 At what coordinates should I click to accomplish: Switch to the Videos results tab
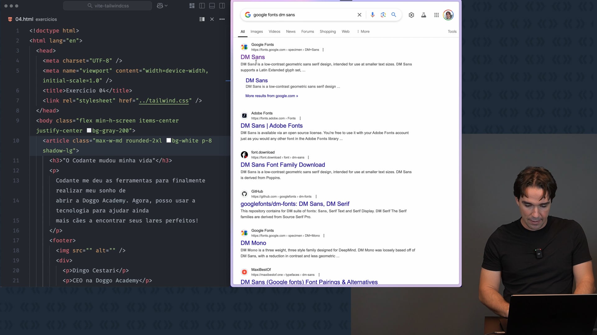pyautogui.click(x=274, y=31)
